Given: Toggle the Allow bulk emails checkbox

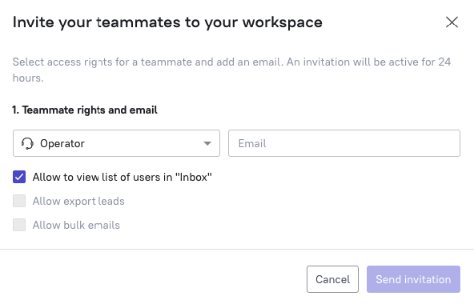Looking at the screenshot, I should (19, 225).
